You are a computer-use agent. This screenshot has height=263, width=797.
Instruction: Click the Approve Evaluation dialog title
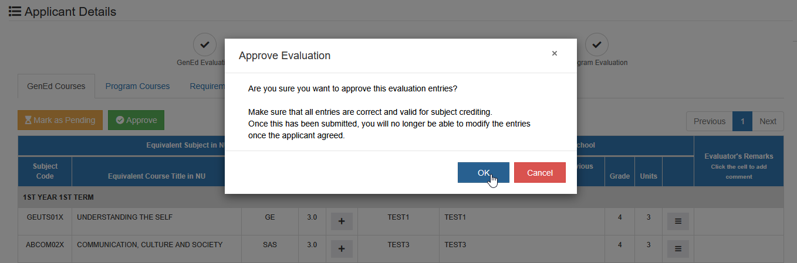[285, 56]
